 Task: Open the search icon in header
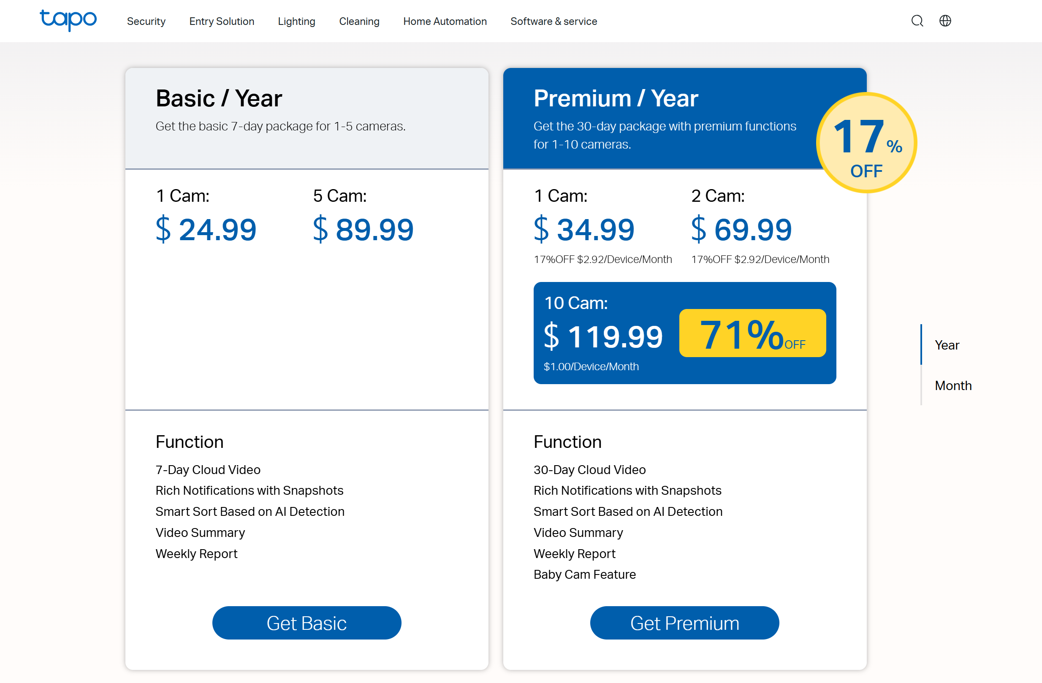(917, 21)
